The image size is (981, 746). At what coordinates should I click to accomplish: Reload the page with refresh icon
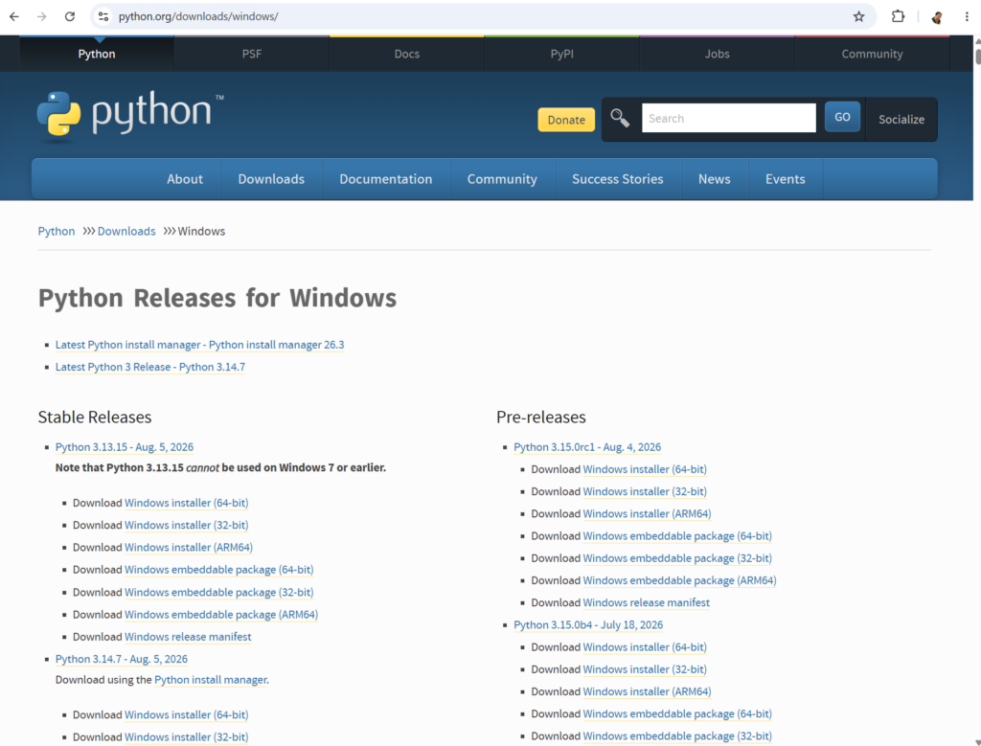[x=69, y=16]
